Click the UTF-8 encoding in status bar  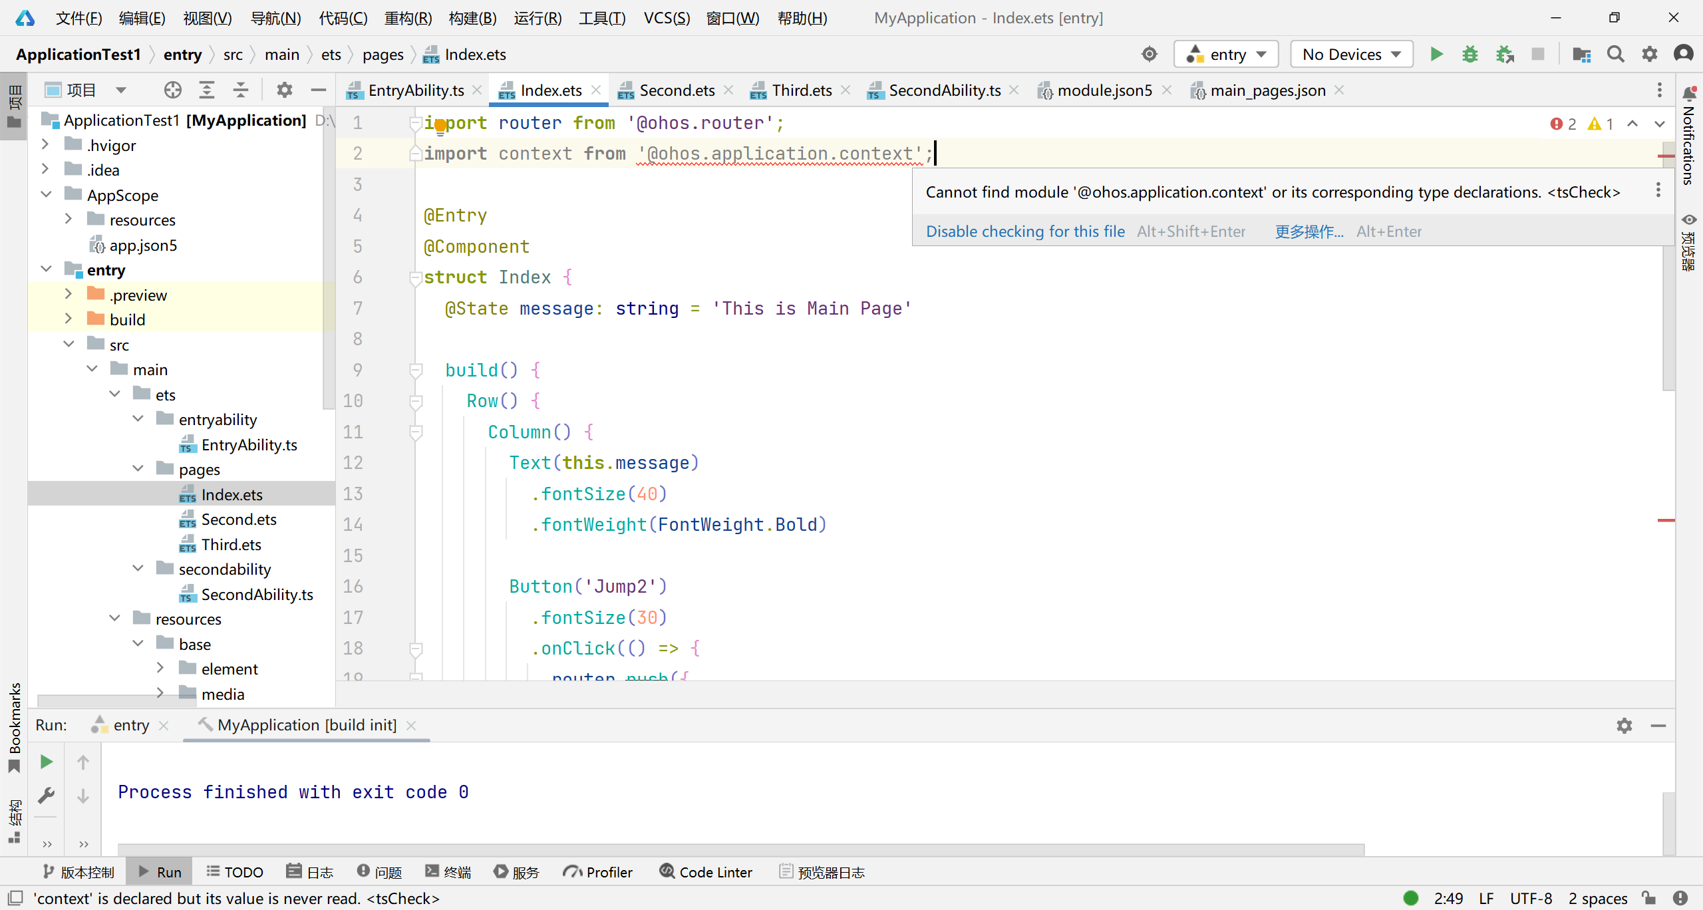(x=1531, y=898)
